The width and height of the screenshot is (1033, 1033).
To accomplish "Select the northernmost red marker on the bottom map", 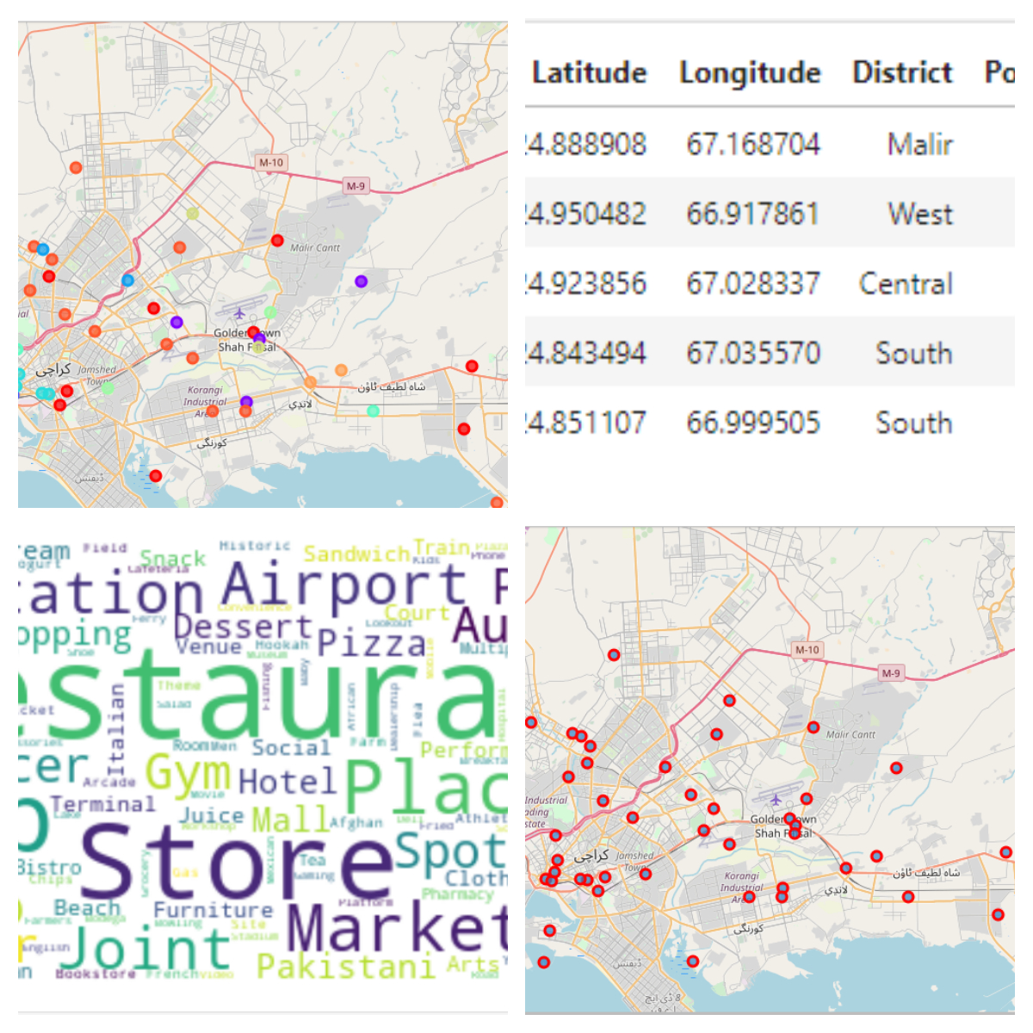I will click(x=614, y=655).
